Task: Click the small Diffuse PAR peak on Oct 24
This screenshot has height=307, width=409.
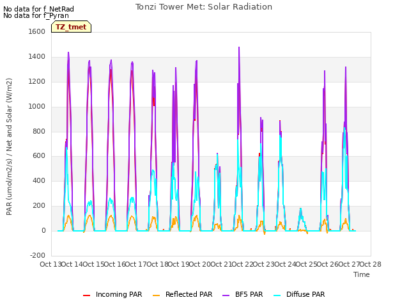Action: coord(301,209)
